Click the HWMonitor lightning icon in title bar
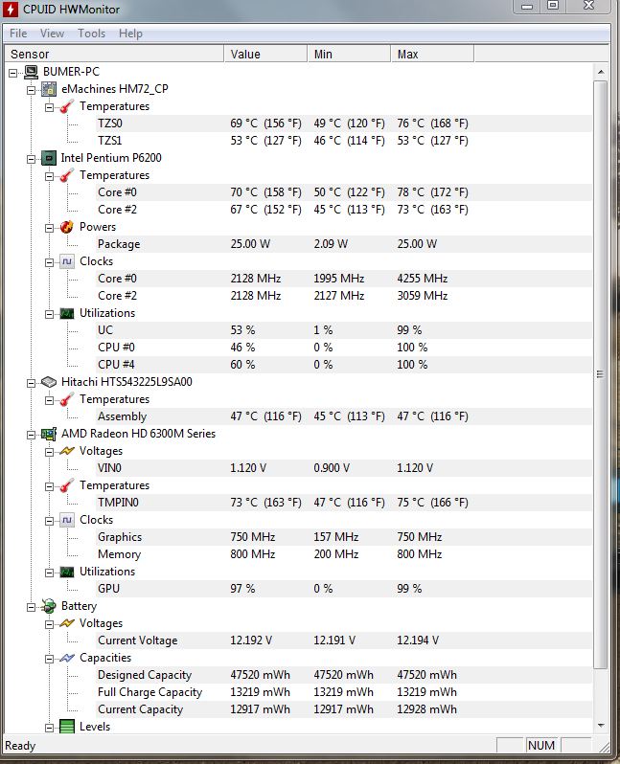 (x=12, y=10)
